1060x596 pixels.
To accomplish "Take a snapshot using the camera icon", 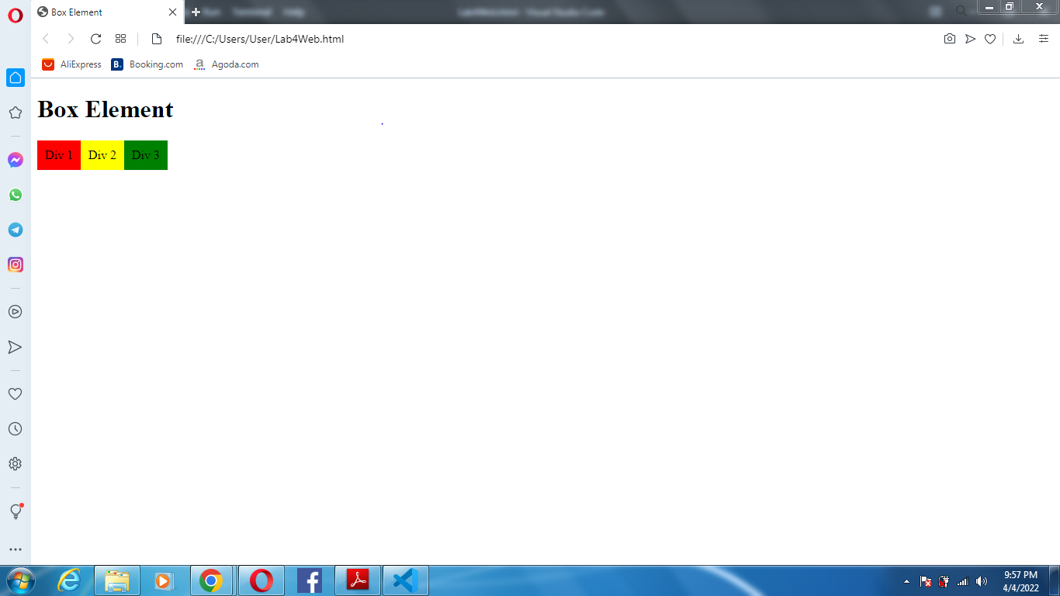I will (x=950, y=39).
